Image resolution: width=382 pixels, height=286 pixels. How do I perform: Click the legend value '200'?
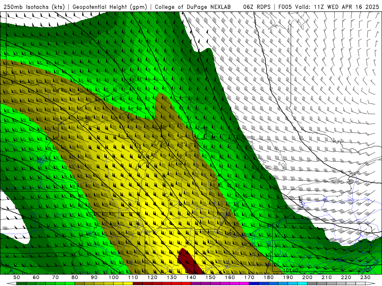click(308, 277)
